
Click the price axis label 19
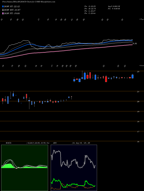[138, 112]
